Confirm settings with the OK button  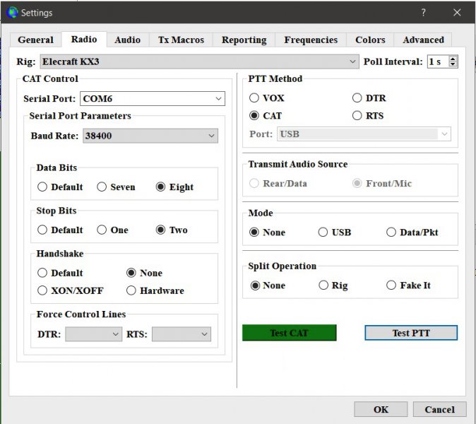tap(381, 409)
